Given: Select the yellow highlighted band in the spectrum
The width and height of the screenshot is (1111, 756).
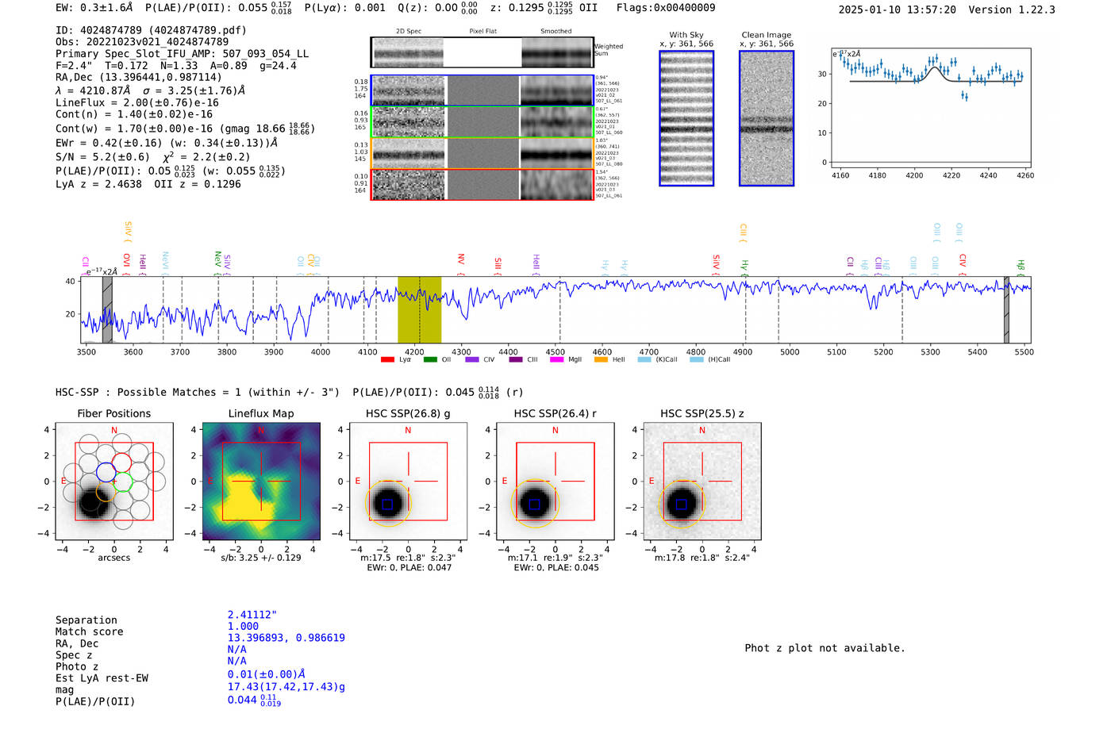Looking at the screenshot, I should click(x=419, y=309).
